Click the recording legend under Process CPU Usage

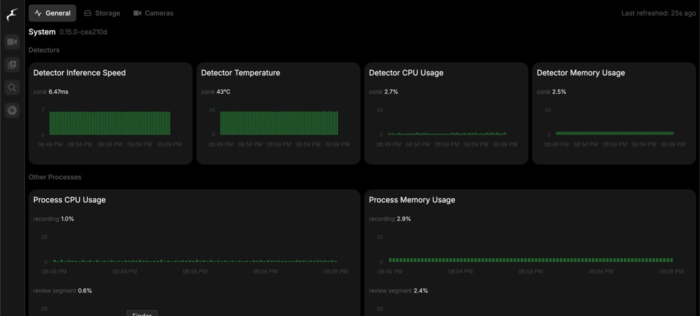(53, 218)
